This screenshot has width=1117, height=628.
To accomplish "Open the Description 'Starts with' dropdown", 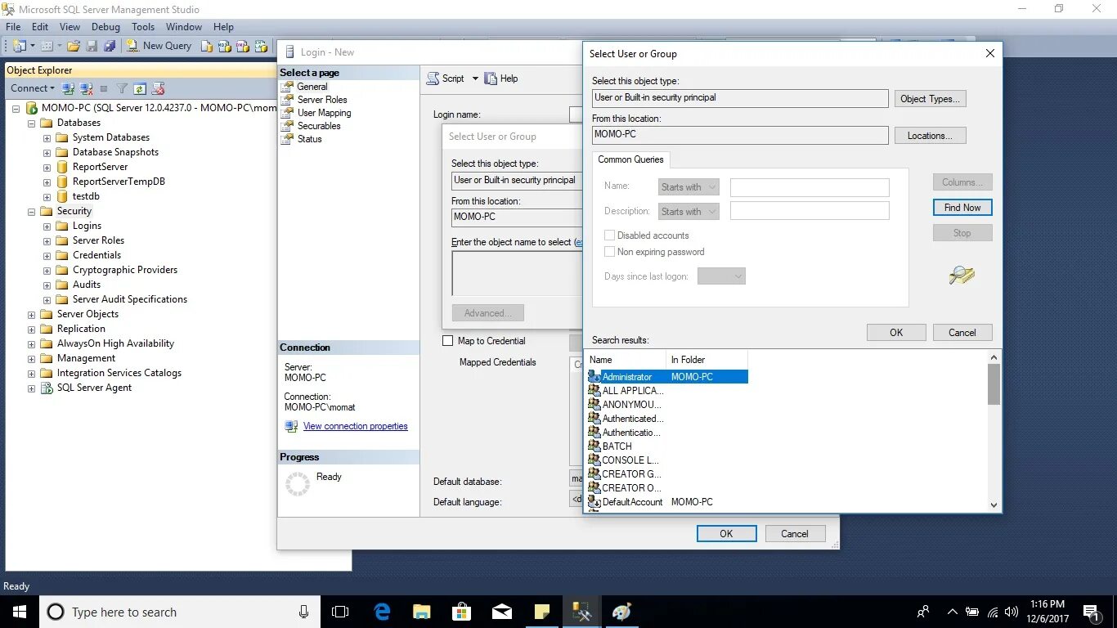I will point(689,212).
